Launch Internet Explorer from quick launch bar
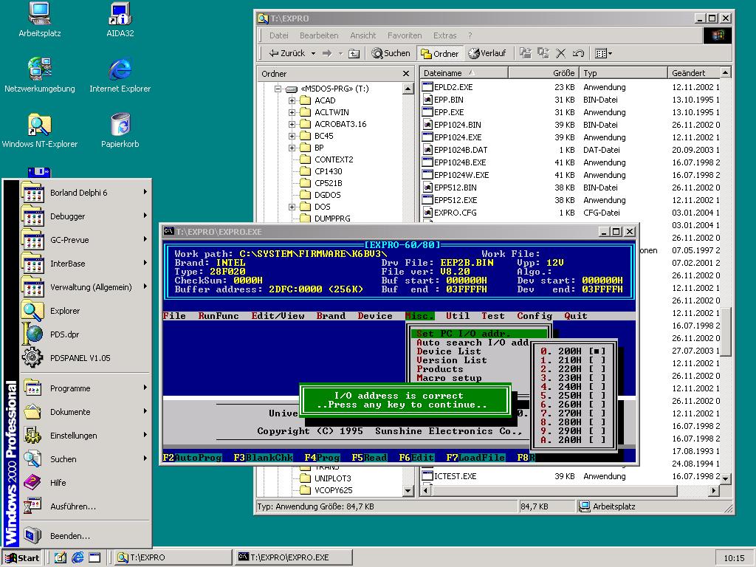Image resolution: width=756 pixels, height=567 pixels. click(78, 557)
